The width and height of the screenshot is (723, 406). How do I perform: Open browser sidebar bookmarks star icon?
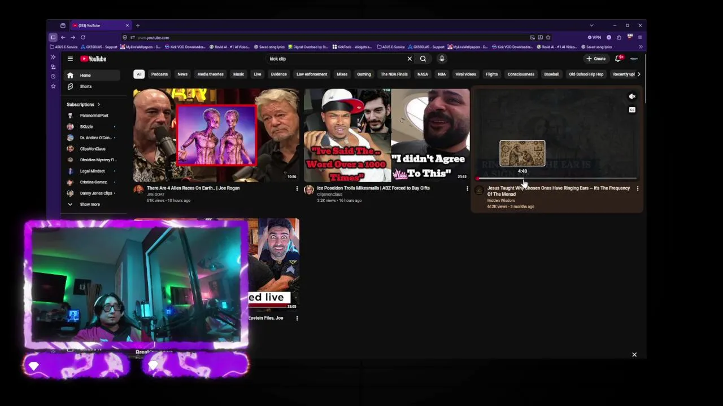[x=53, y=86]
